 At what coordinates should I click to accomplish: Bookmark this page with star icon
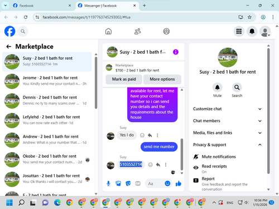[249, 17]
